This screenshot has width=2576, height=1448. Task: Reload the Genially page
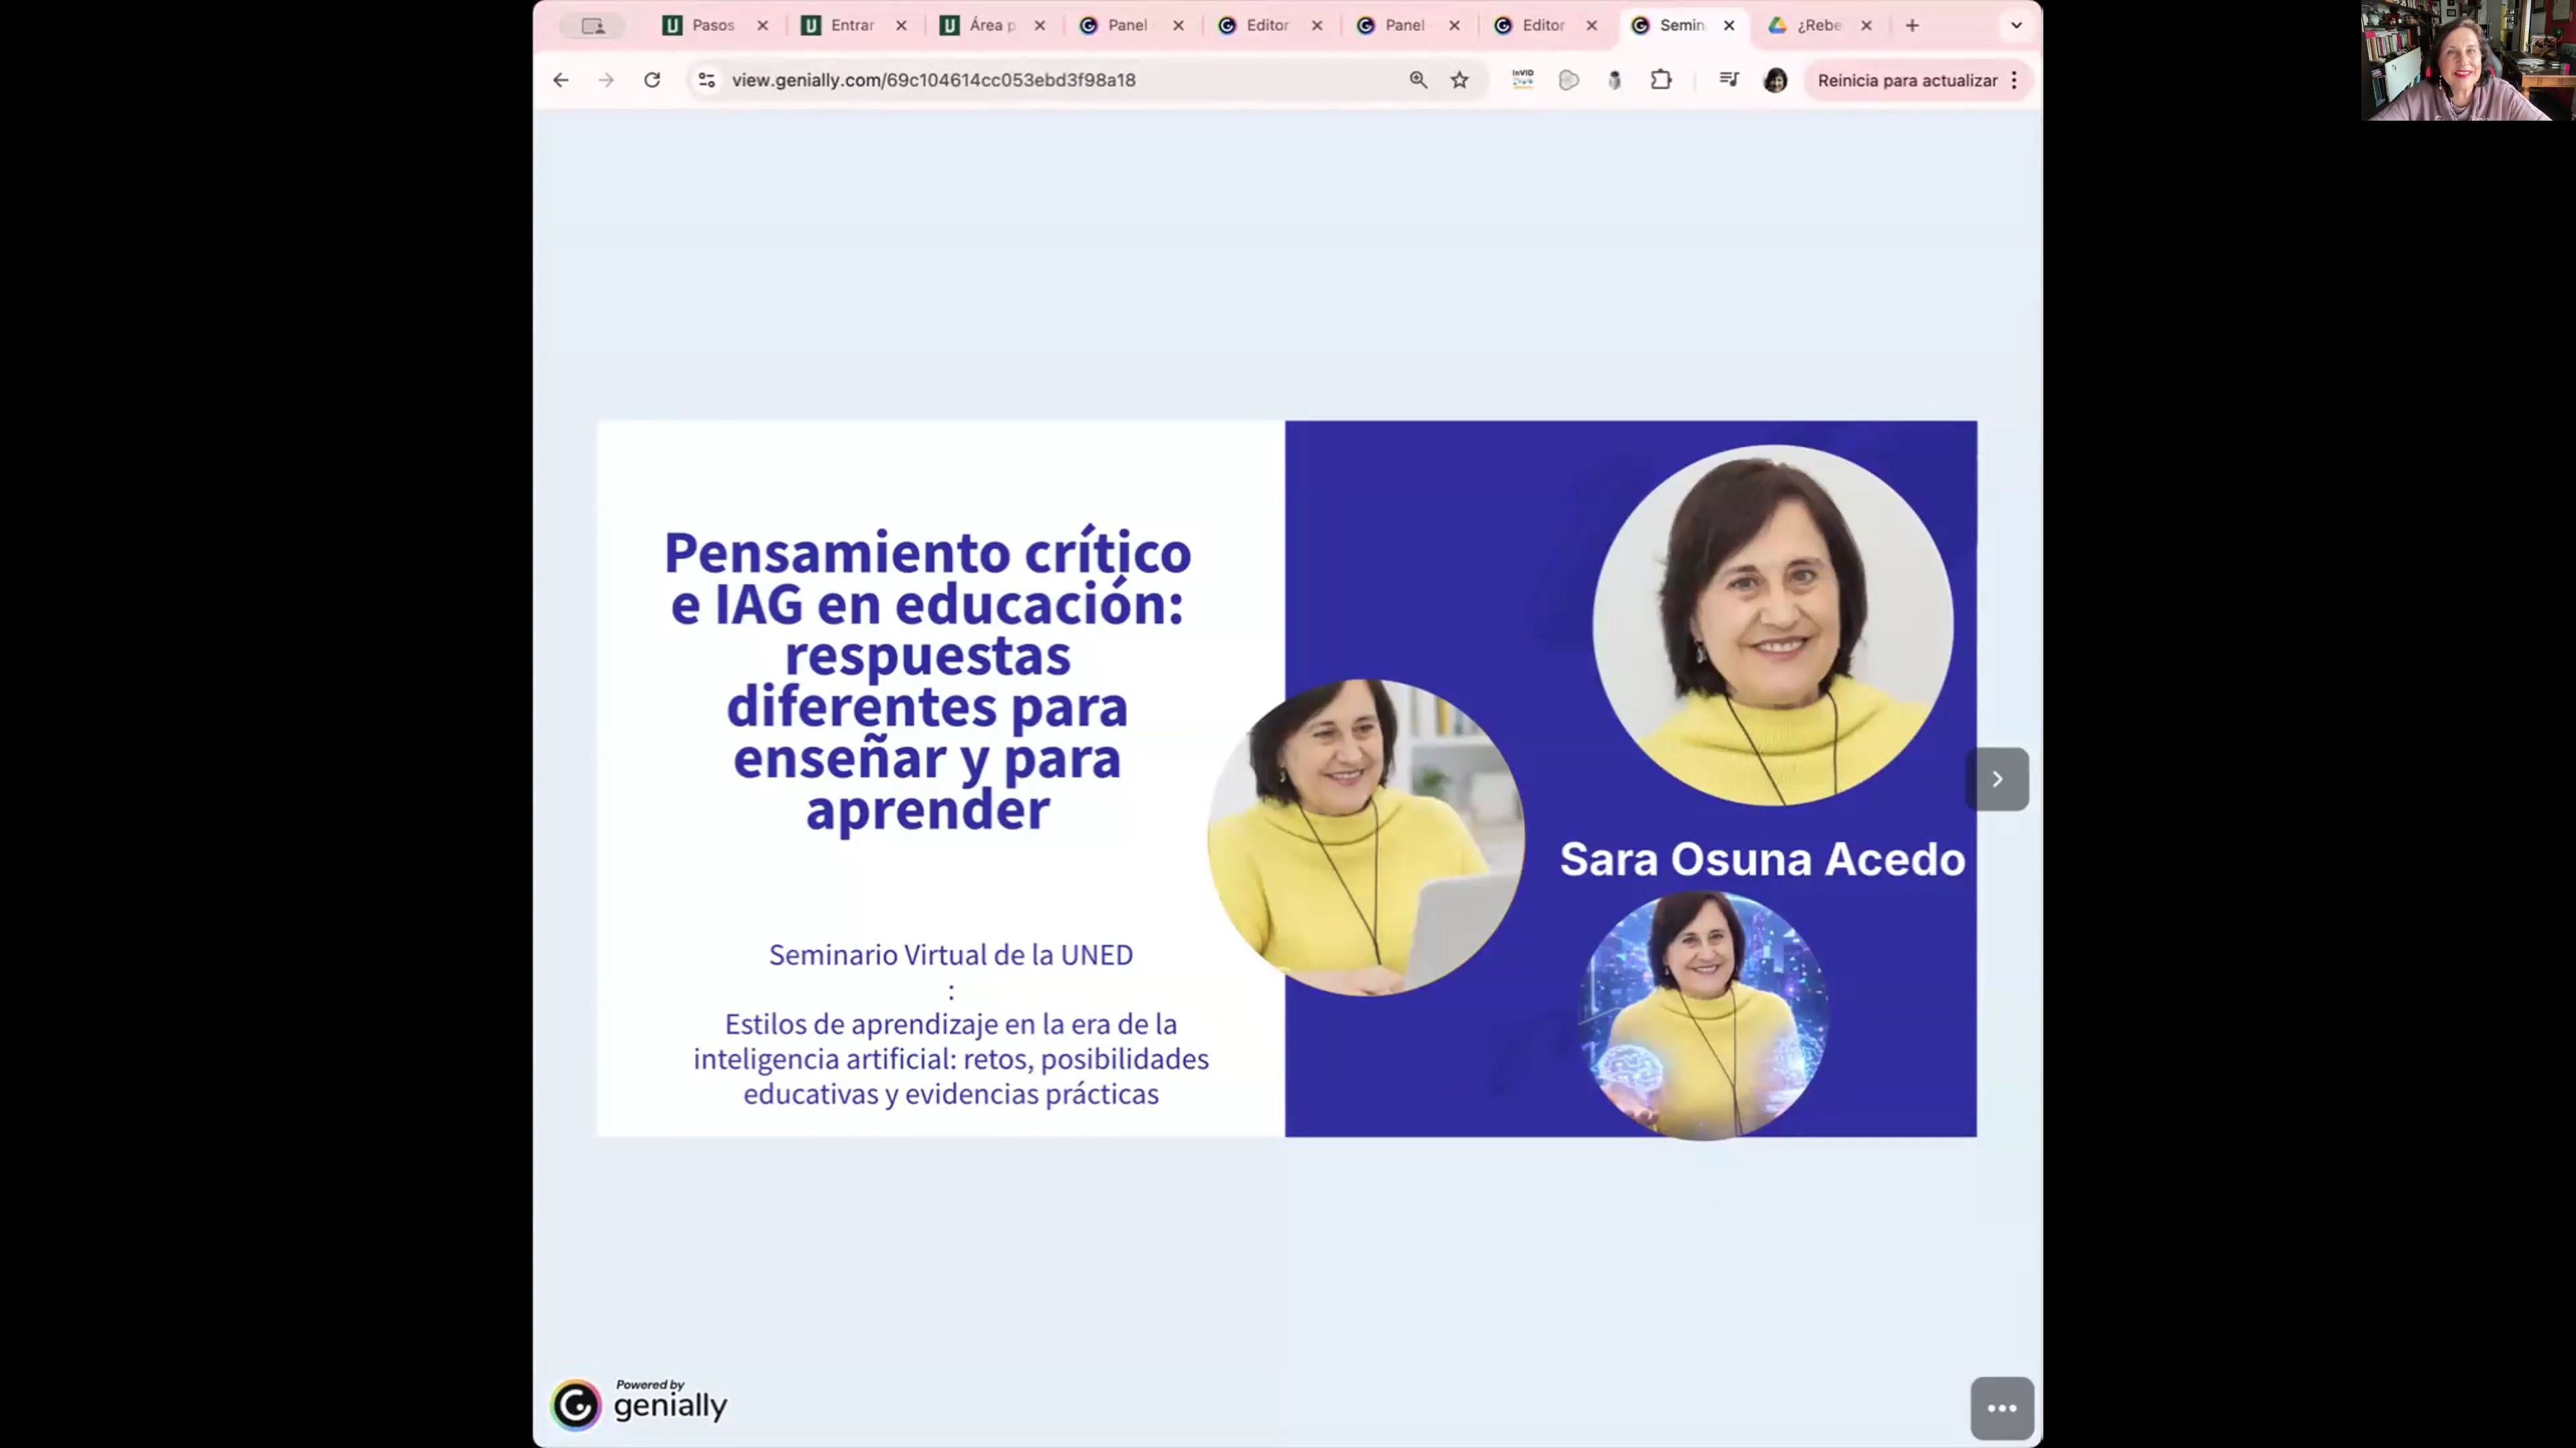[652, 80]
